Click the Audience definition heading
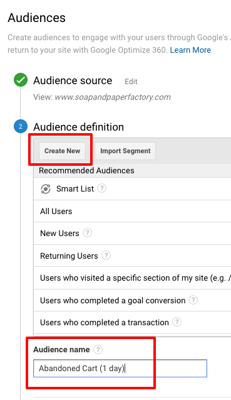Screen dimensions: 231x400 pos(79,127)
